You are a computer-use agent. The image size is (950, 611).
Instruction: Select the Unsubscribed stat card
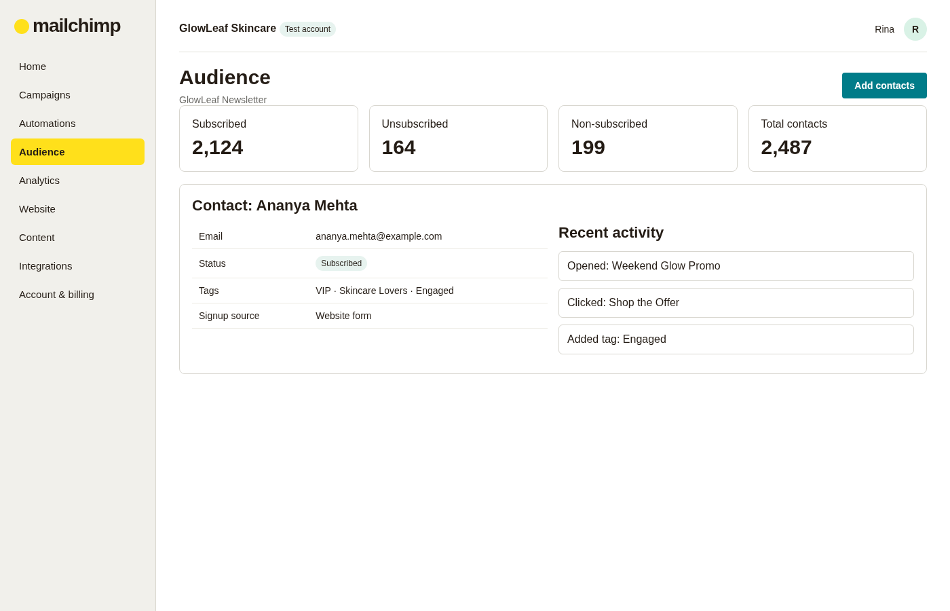tap(458, 138)
